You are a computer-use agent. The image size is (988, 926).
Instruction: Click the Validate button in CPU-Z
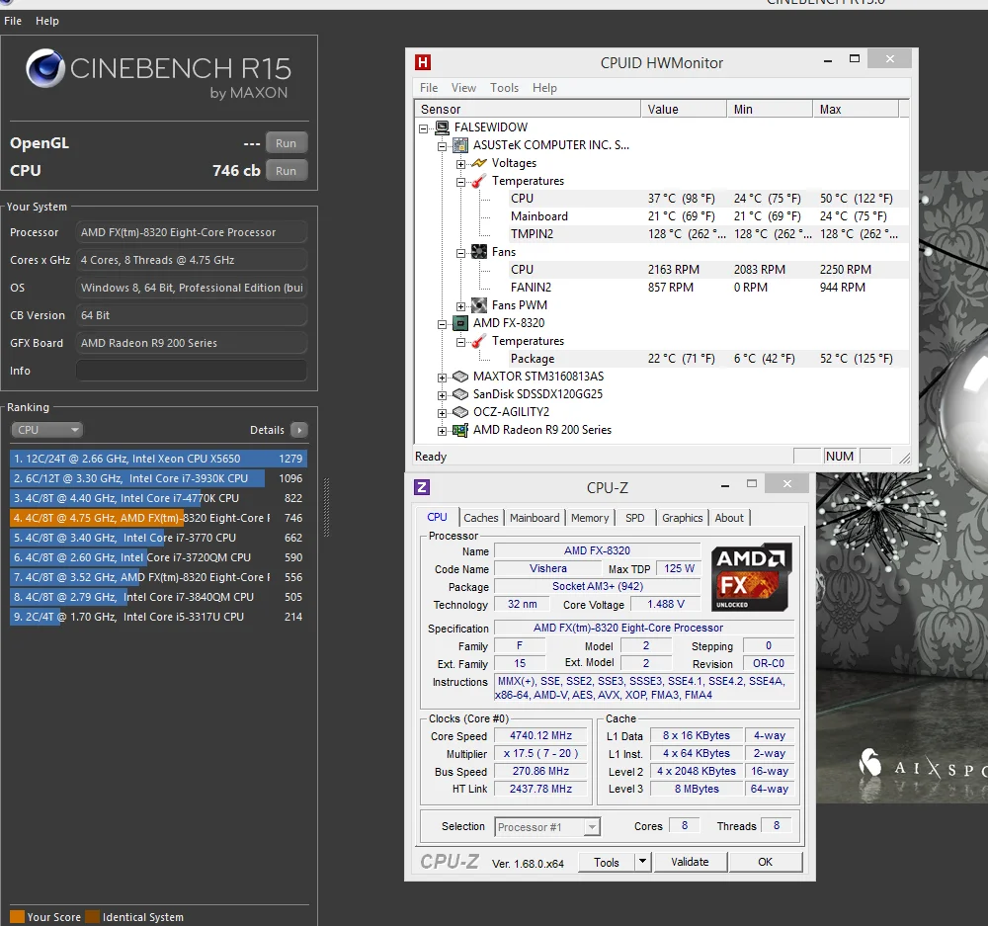[x=690, y=862]
